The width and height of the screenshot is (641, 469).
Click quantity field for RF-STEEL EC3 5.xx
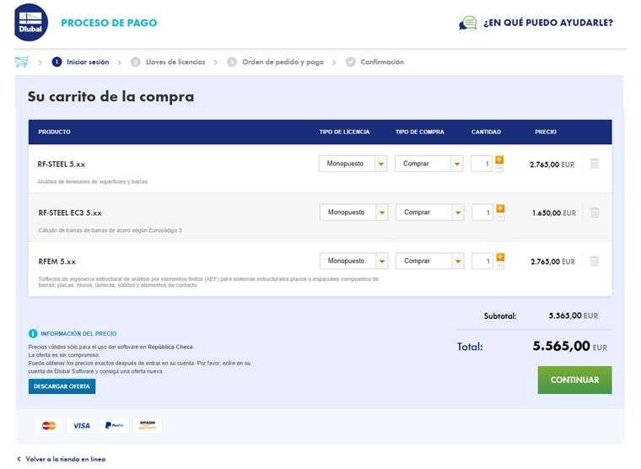482,213
